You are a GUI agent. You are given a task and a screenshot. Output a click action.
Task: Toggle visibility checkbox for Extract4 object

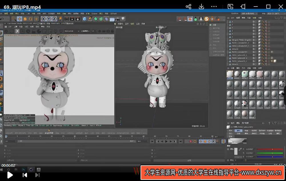tap(253, 49)
